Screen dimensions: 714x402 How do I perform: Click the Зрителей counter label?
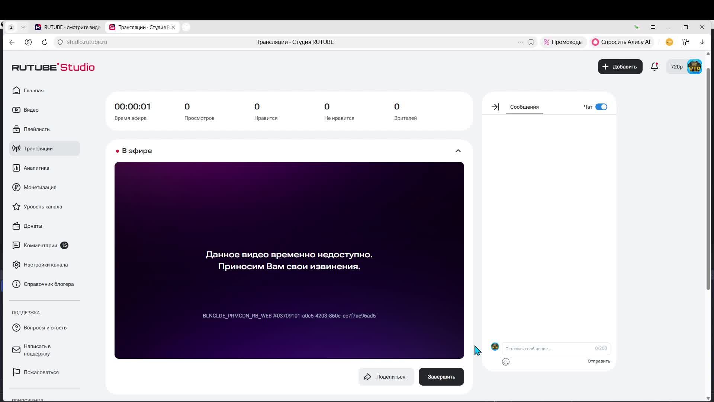[405, 118]
